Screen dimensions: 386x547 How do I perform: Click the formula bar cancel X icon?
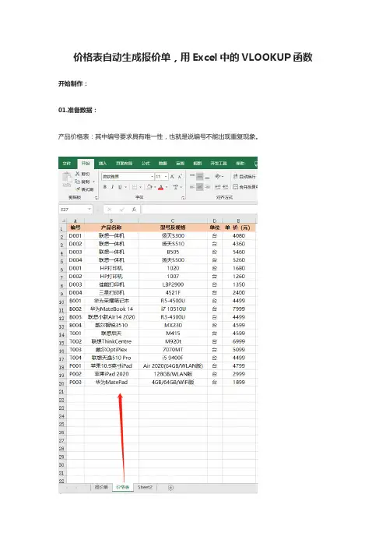click(110, 210)
